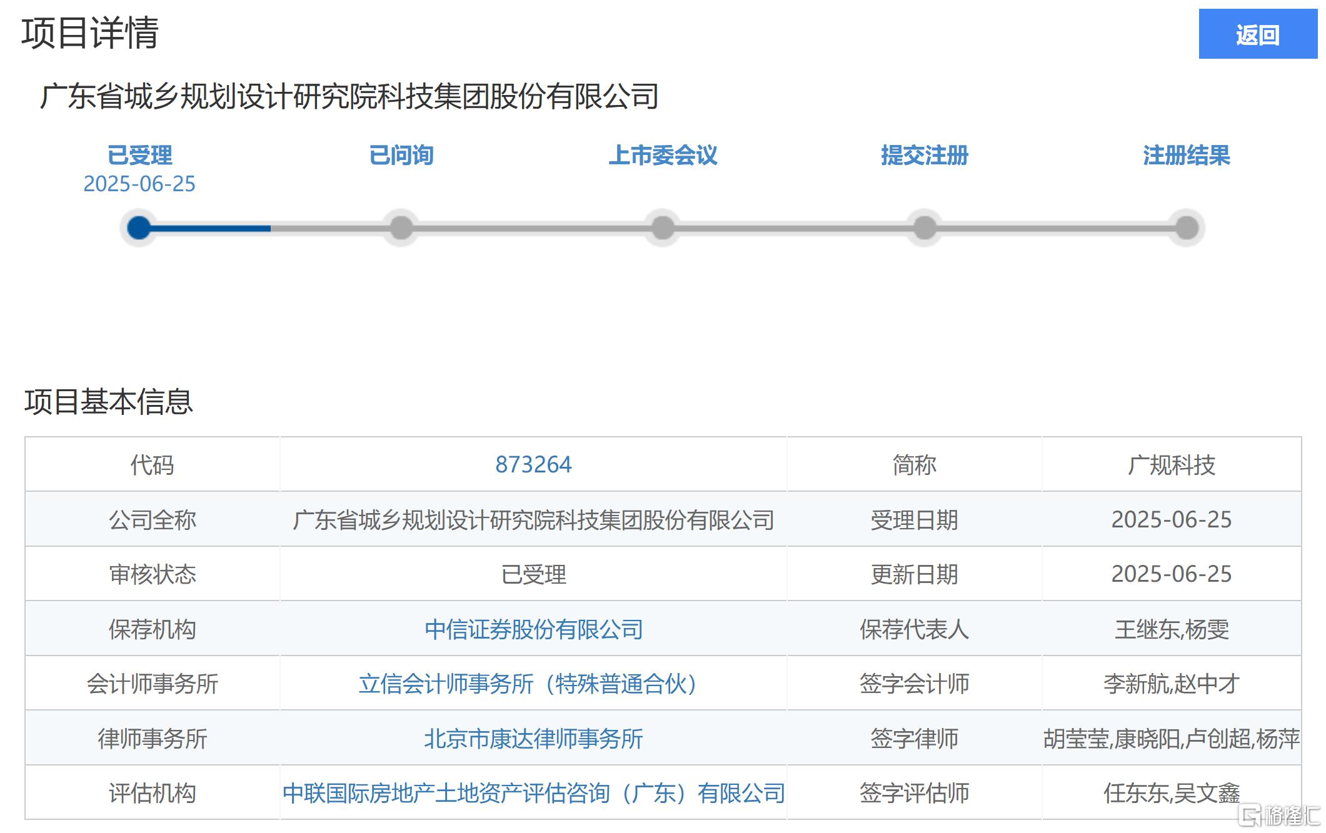Open the 中信证券股份有限公司 link
The width and height of the screenshot is (1326, 833).
click(533, 629)
